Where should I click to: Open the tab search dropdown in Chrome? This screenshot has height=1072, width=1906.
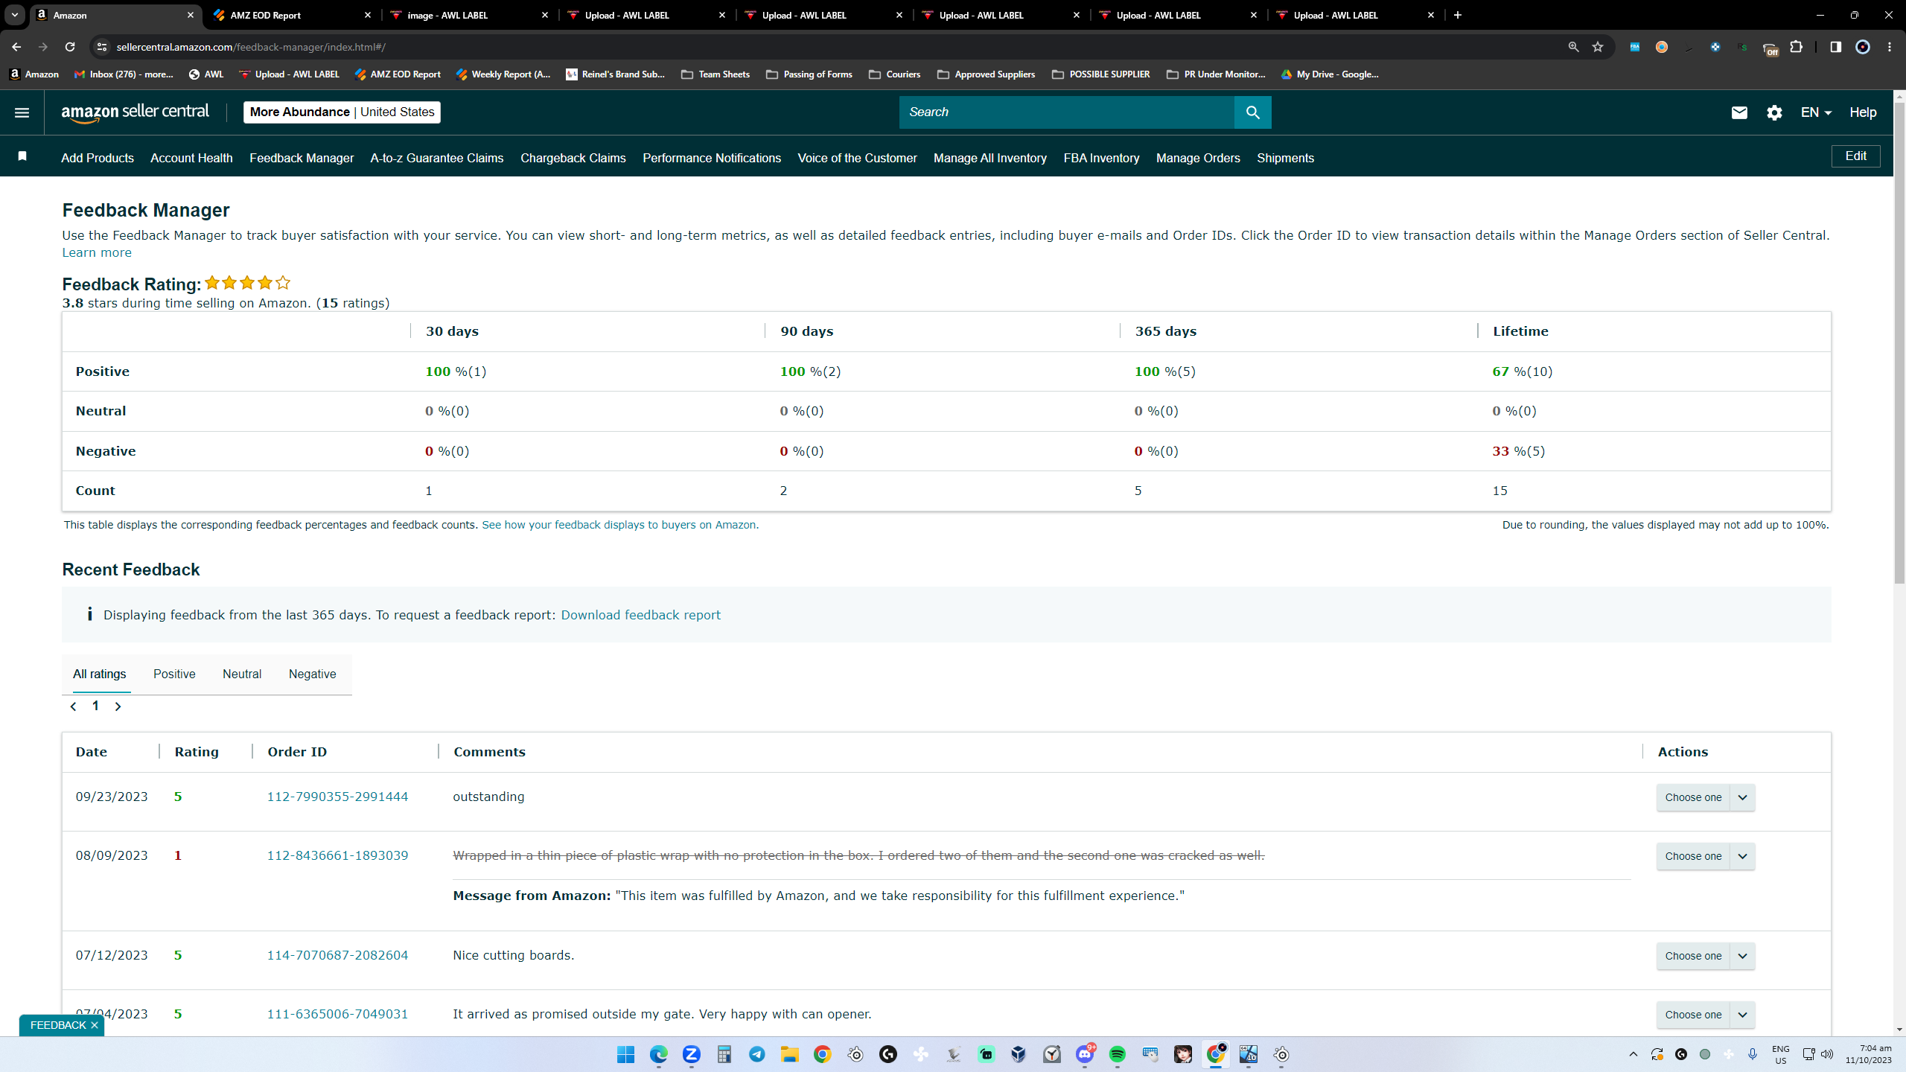click(x=15, y=15)
